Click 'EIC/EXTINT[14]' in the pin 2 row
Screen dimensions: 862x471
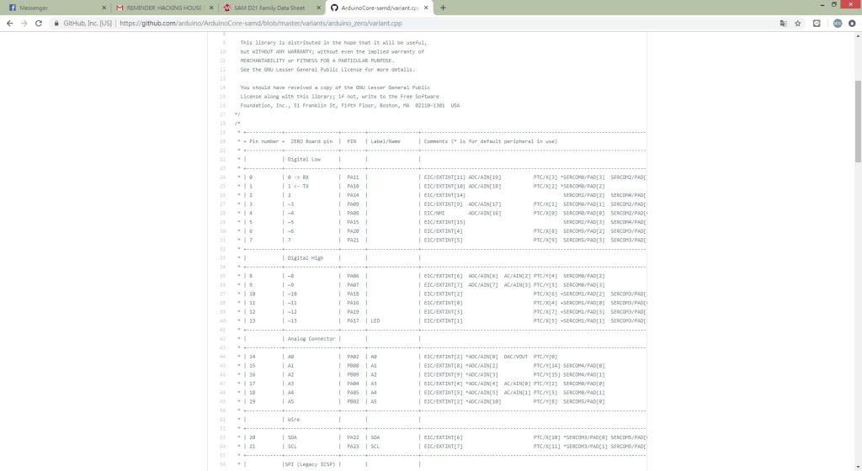[x=444, y=195]
